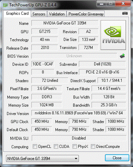Click the TechPowerUp GPU-Z 0.4.4 title text

[33, 5]
